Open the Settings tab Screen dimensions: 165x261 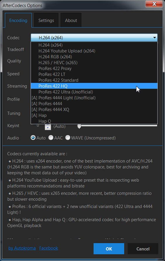tap(46, 20)
